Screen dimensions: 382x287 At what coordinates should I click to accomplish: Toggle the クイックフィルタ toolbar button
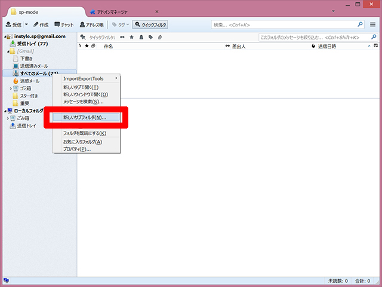click(x=150, y=25)
